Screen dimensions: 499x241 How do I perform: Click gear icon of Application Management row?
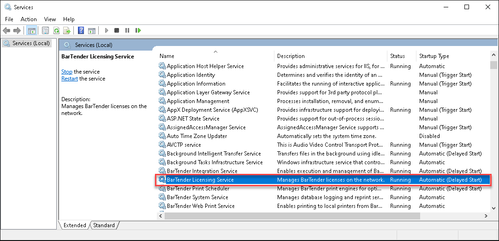(x=162, y=101)
